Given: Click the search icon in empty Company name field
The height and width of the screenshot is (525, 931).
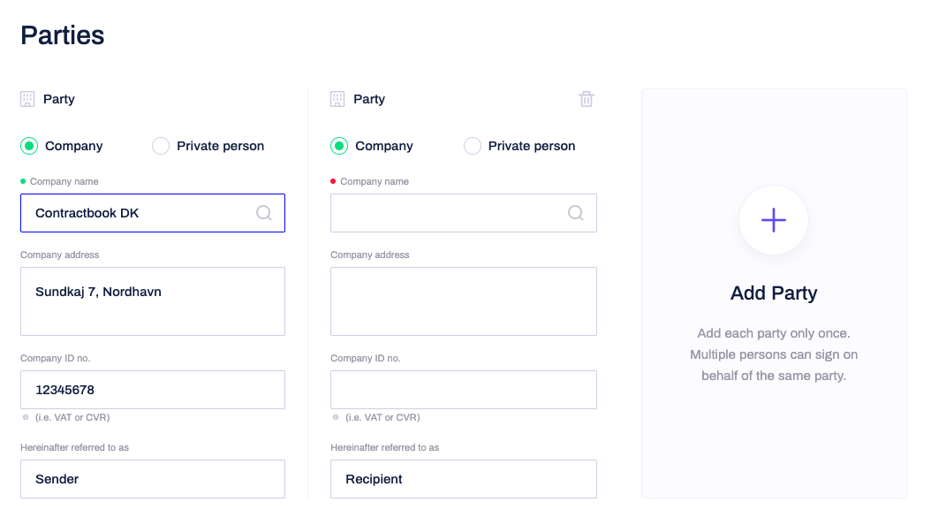Looking at the screenshot, I should coord(575,213).
